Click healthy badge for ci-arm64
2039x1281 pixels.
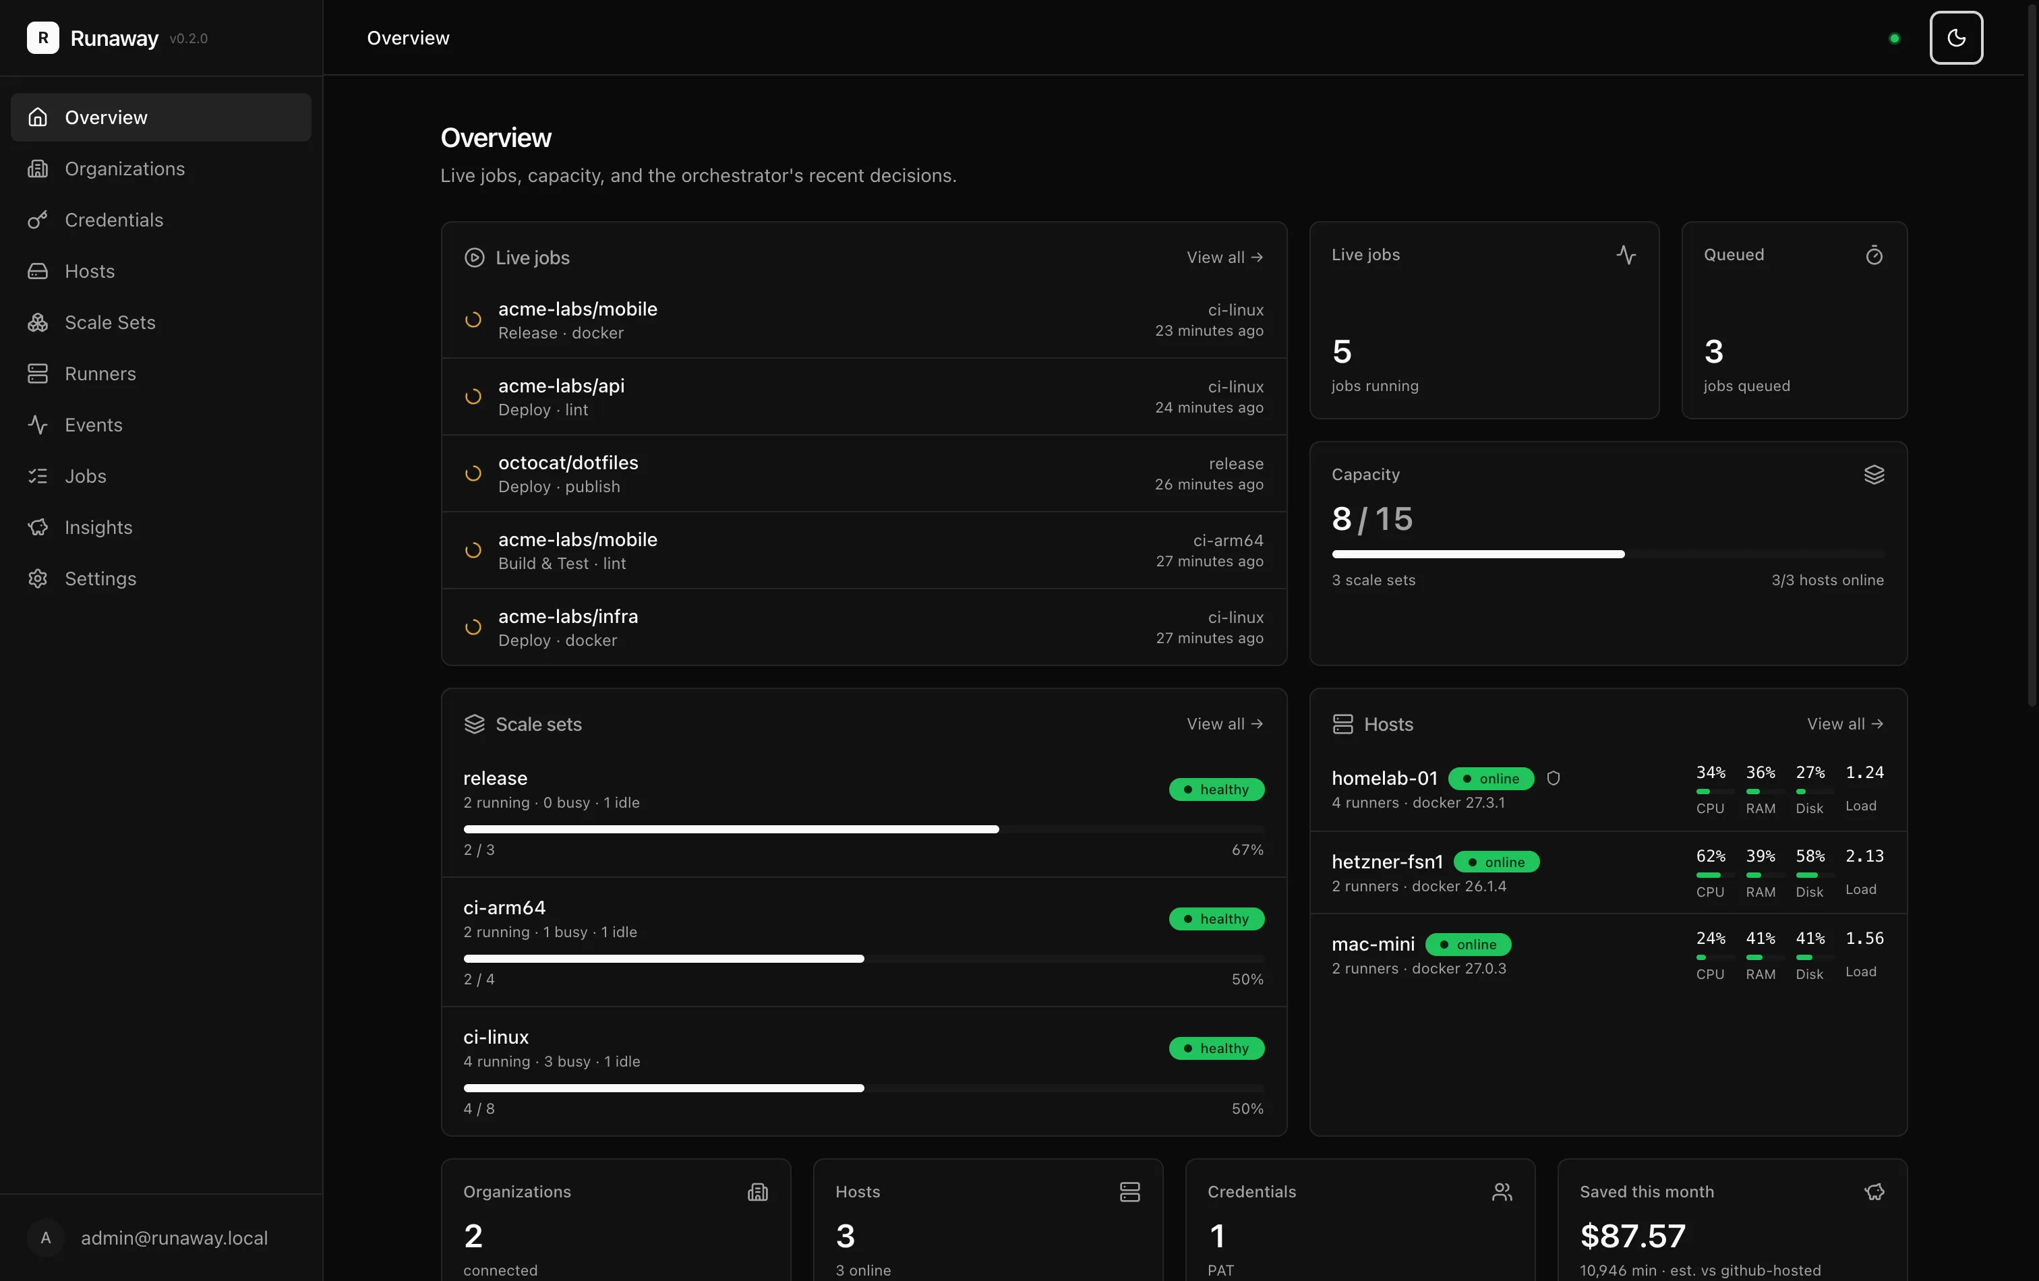click(1217, 919)
